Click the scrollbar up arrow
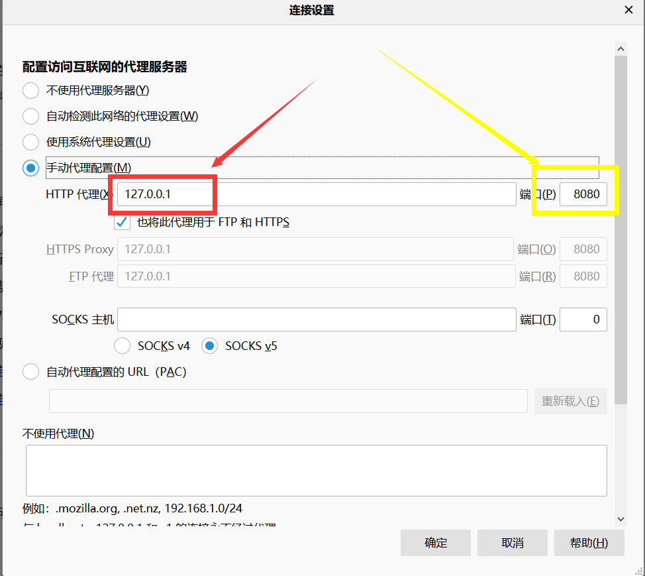The height and width of the screenshot is (576, 645). click(x=620, y=48)
